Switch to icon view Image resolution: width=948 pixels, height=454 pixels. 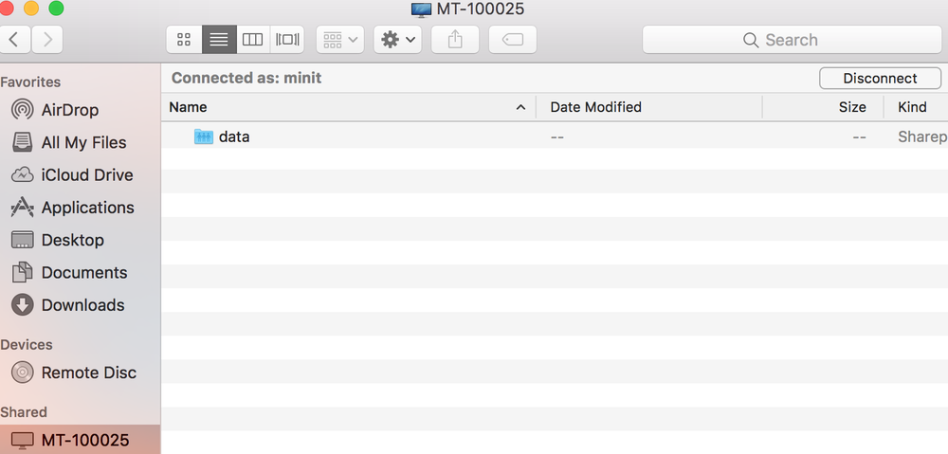[184, 40]
